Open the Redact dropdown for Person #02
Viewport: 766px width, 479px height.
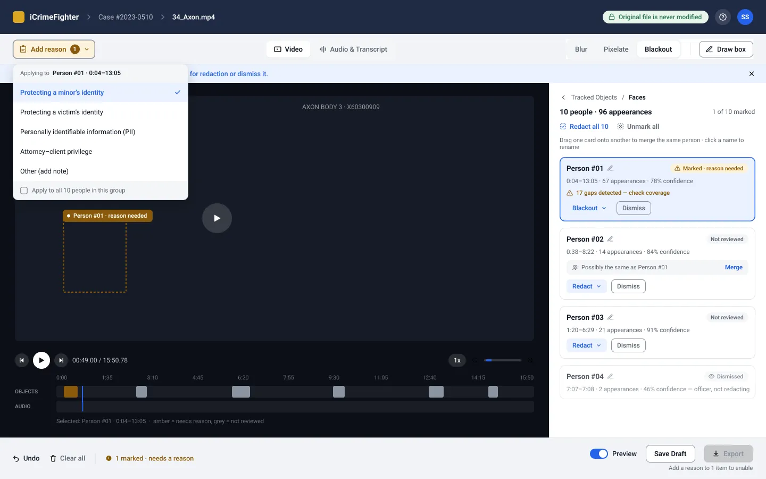[586, 286]
